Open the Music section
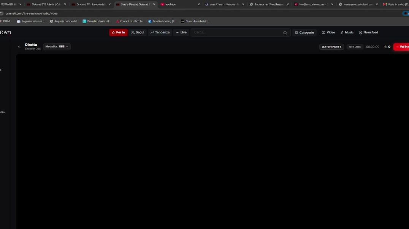 [x=347, y=33]
